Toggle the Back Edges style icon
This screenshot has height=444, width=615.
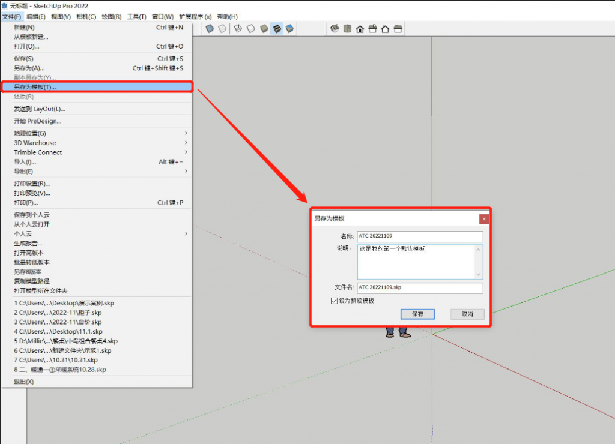(x=222, y=29)
